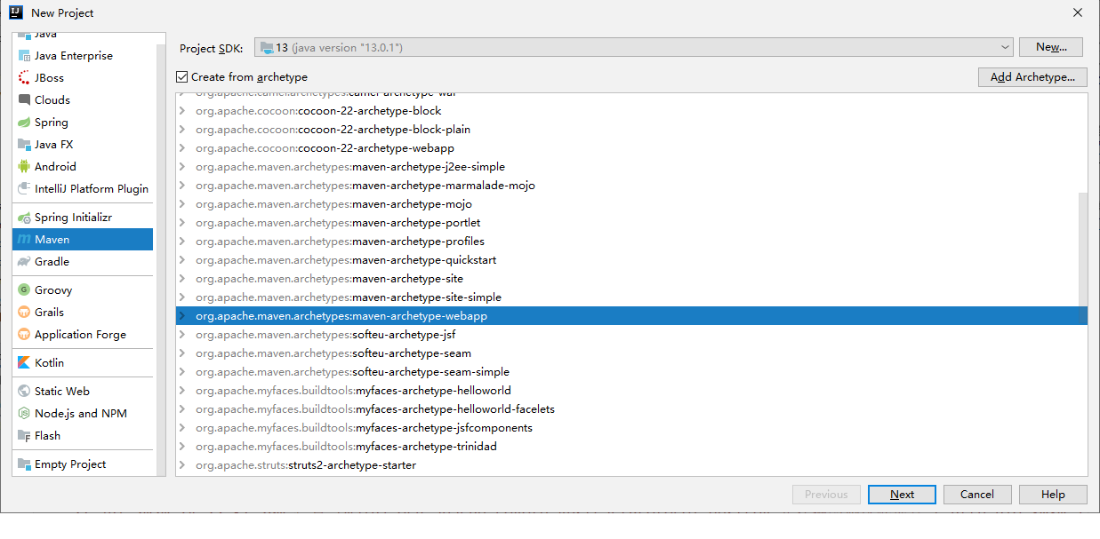The height and width of the screenshot is (539, 1100).
Task: Select Static Web project type
Action: 83,392
